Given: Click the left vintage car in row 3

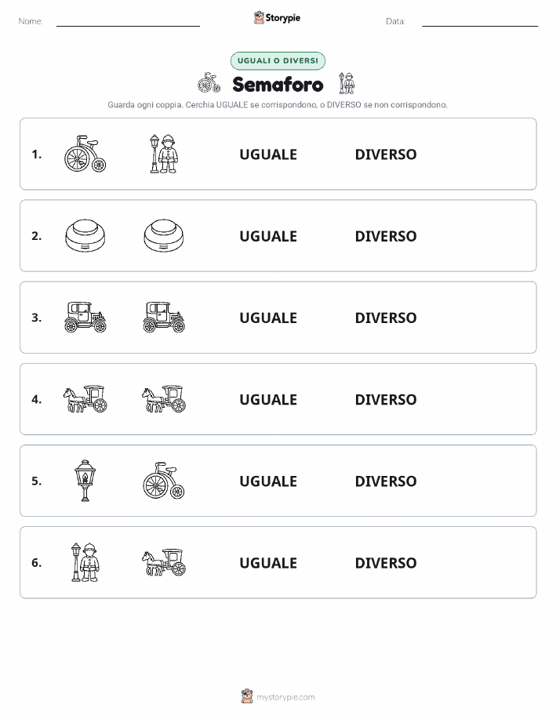Looking at the screenshot, I should (85, 317).
